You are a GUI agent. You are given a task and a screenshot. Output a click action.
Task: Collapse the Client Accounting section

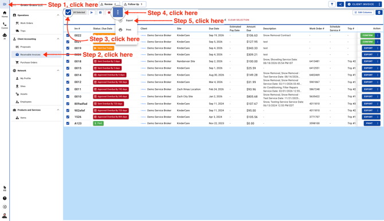click(58, 39)
